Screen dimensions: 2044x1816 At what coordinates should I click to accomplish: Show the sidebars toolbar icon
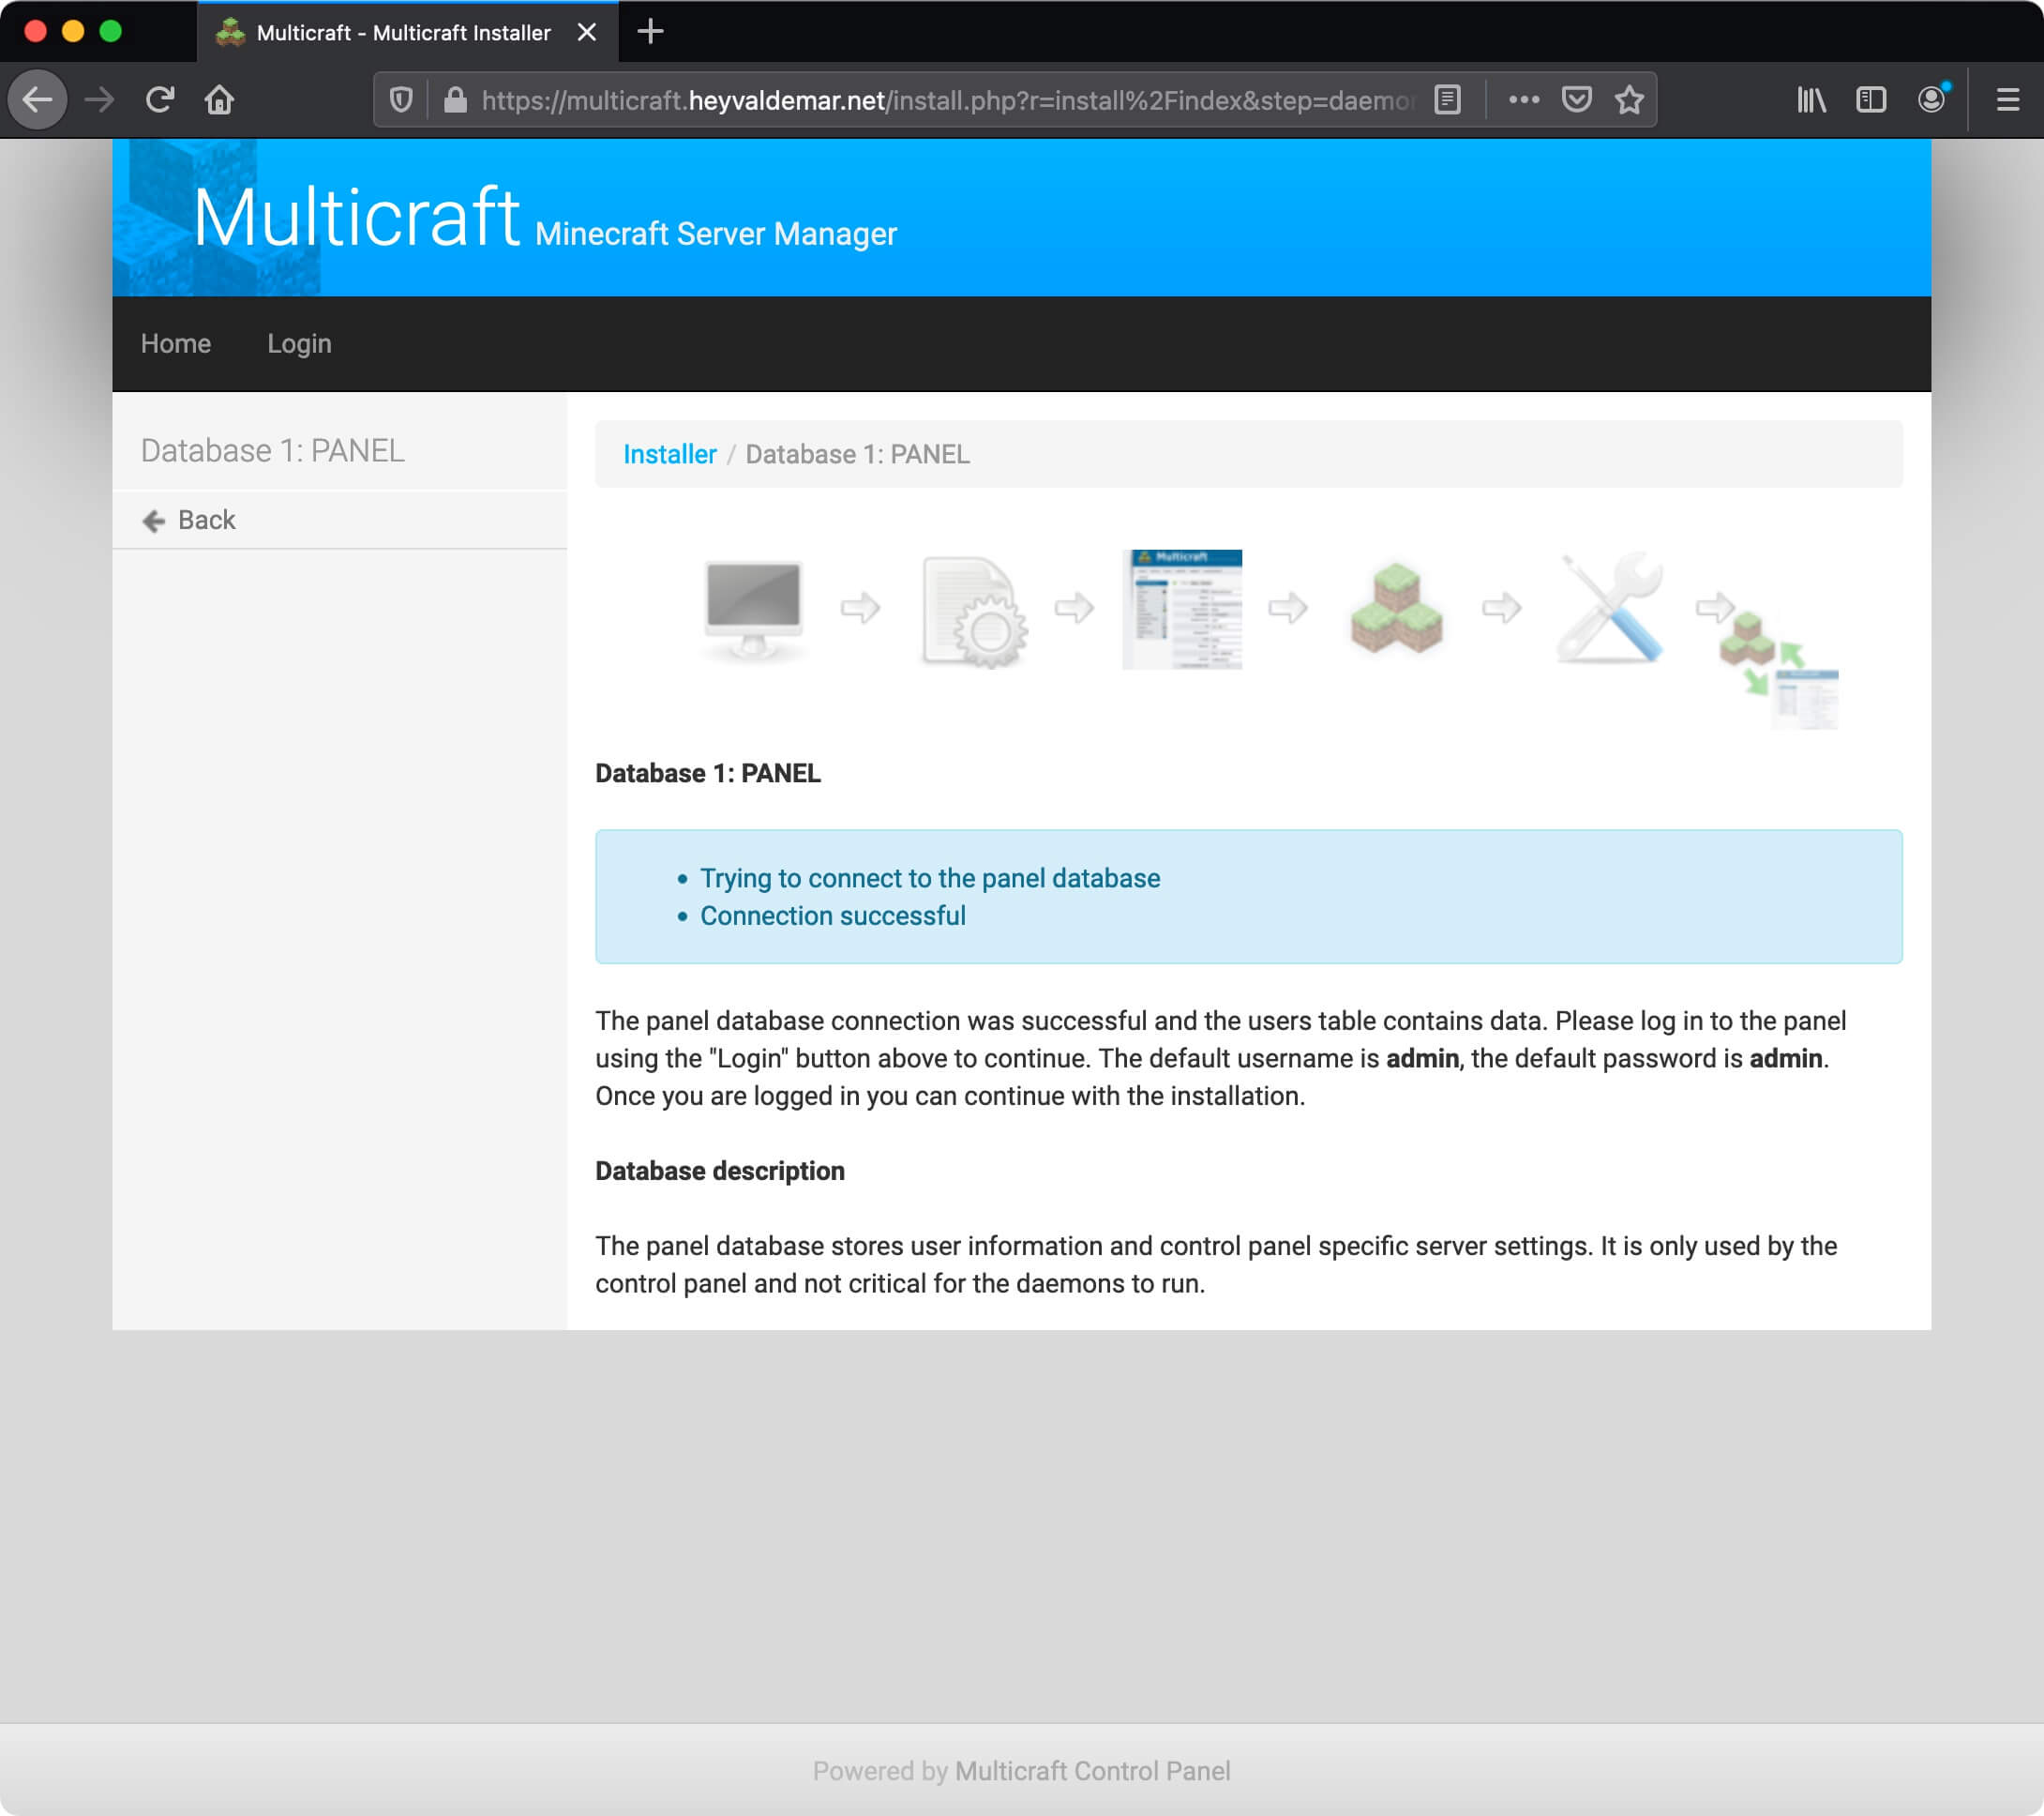click(1871, 99)
